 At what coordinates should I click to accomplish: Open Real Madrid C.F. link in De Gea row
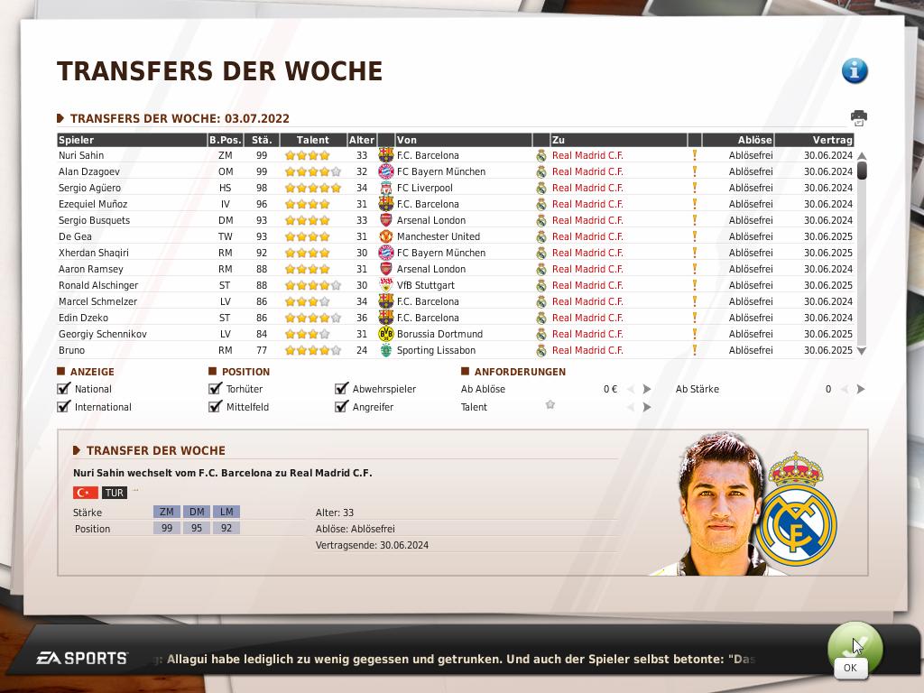tap(587, 236)
